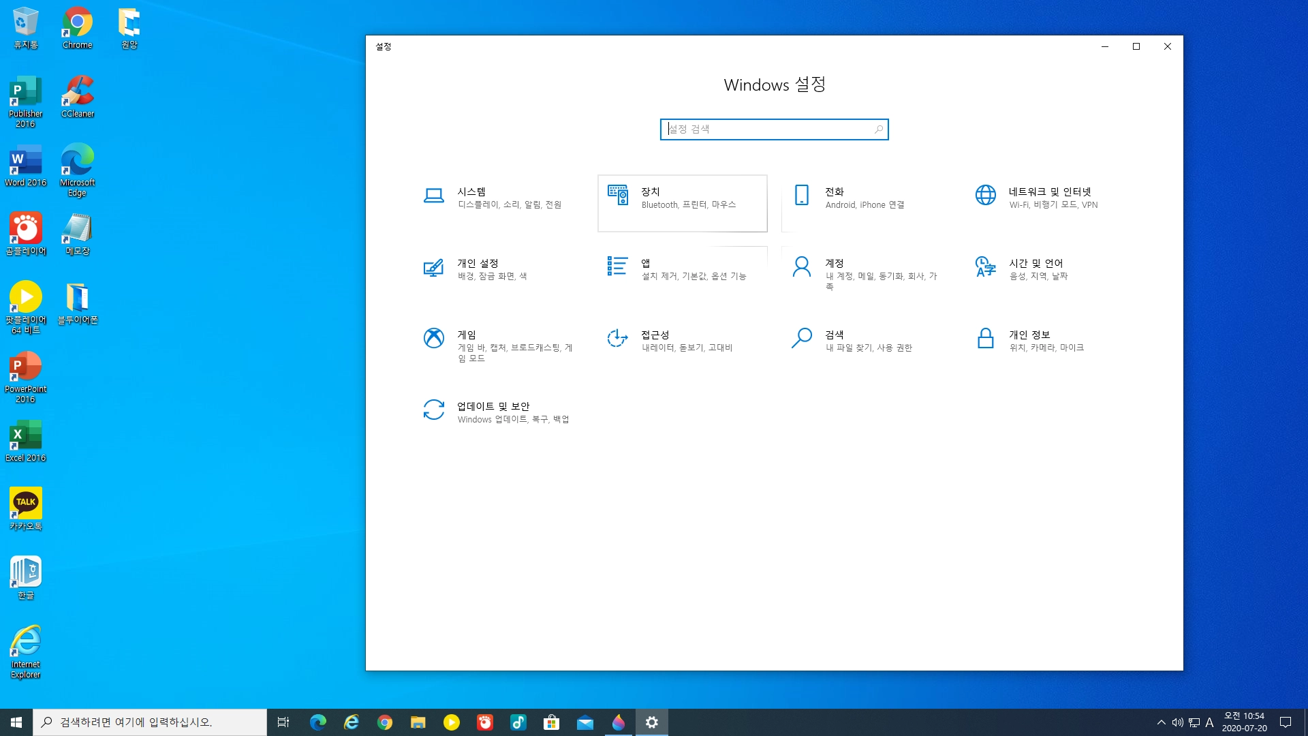The image size is (1308, 736).
Task: Show hidden system tray icons chevron
Action: point(1162,722)
